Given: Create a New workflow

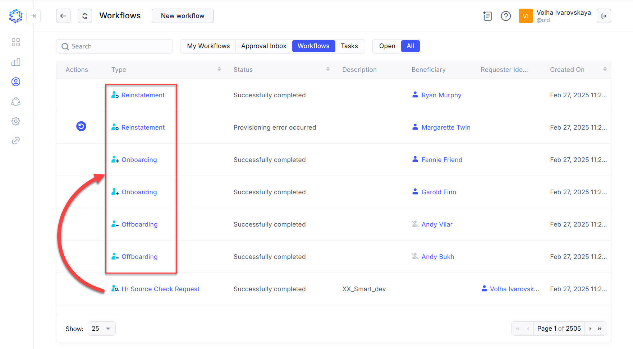Looking at the screenshot, I should coord(182,16).
